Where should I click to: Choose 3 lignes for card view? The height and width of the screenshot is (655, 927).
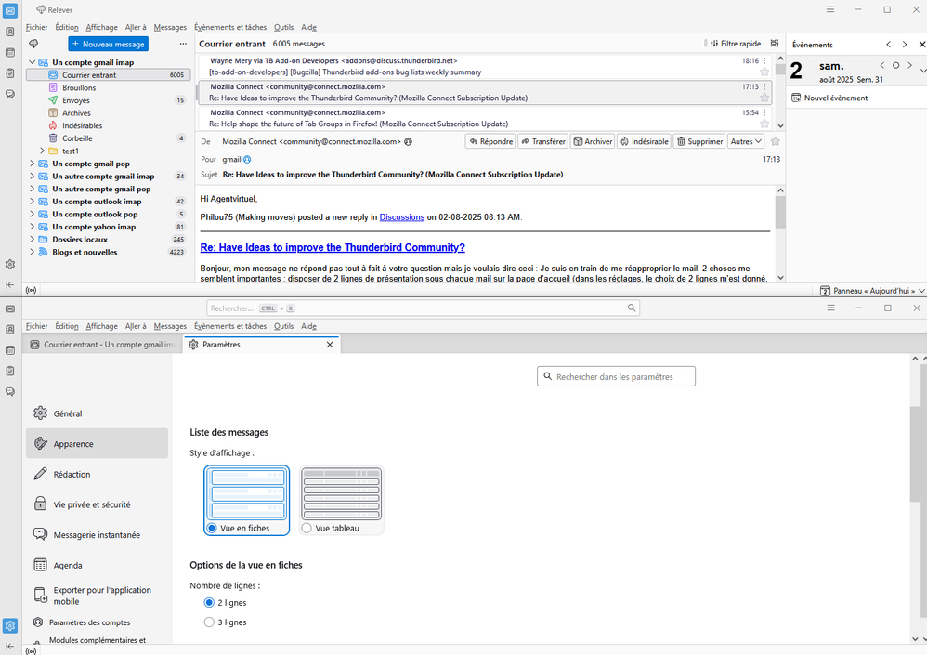pos(209,622)
